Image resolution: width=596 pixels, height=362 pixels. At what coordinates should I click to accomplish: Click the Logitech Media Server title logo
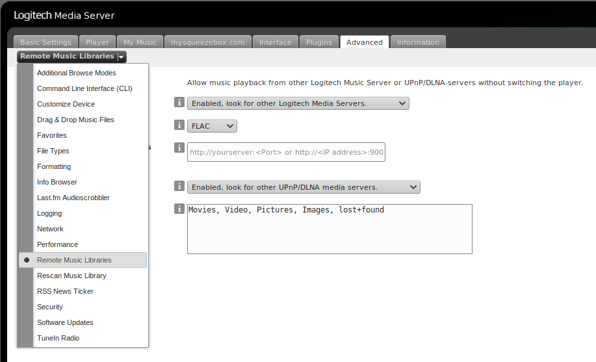[x=64, y=16]
